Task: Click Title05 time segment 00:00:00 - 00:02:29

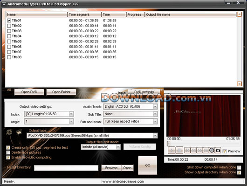Action: (84, 41)
